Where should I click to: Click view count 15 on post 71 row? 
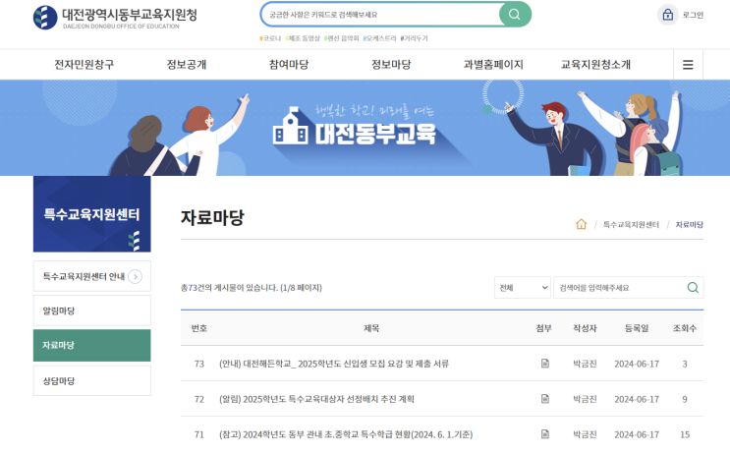685,434
